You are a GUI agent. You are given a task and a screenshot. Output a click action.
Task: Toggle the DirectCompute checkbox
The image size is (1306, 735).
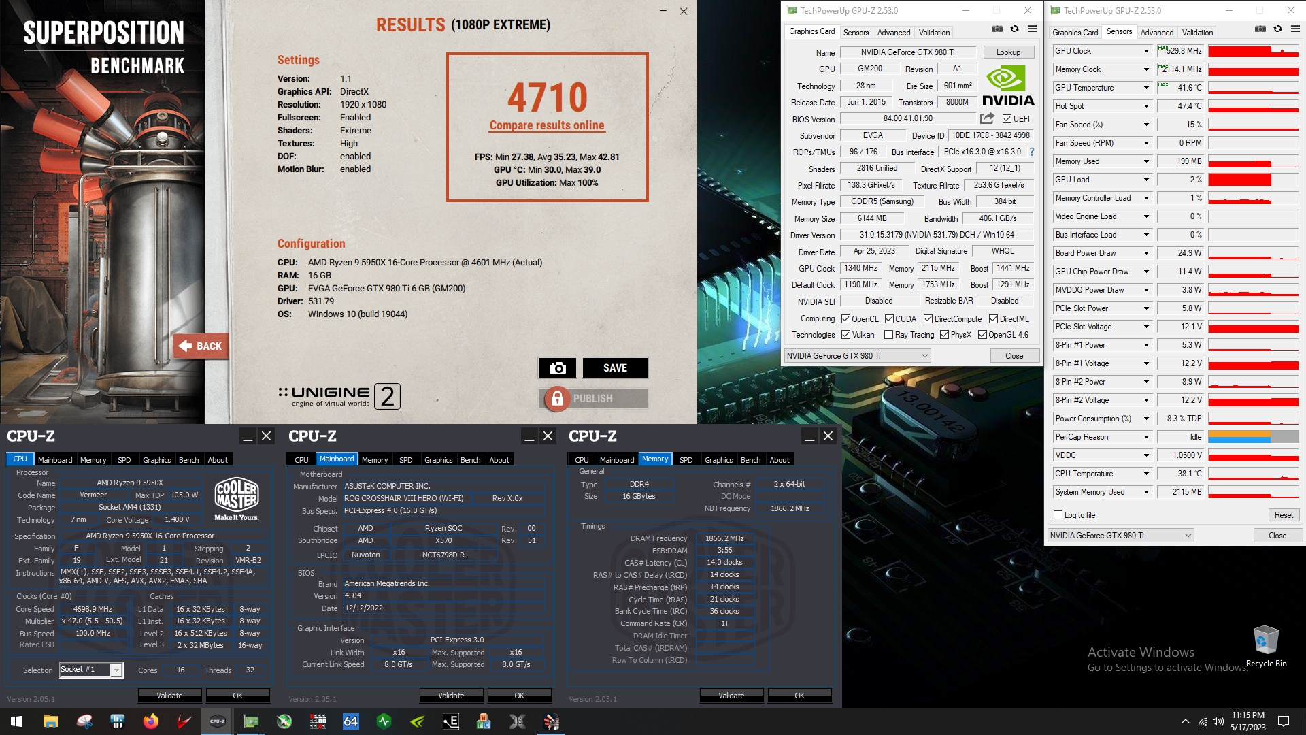(x=928, y=319)
